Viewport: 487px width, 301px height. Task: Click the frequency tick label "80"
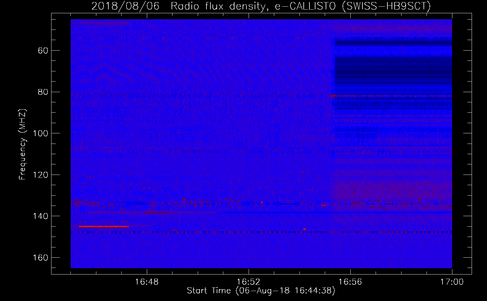click(x=43, y=92)
